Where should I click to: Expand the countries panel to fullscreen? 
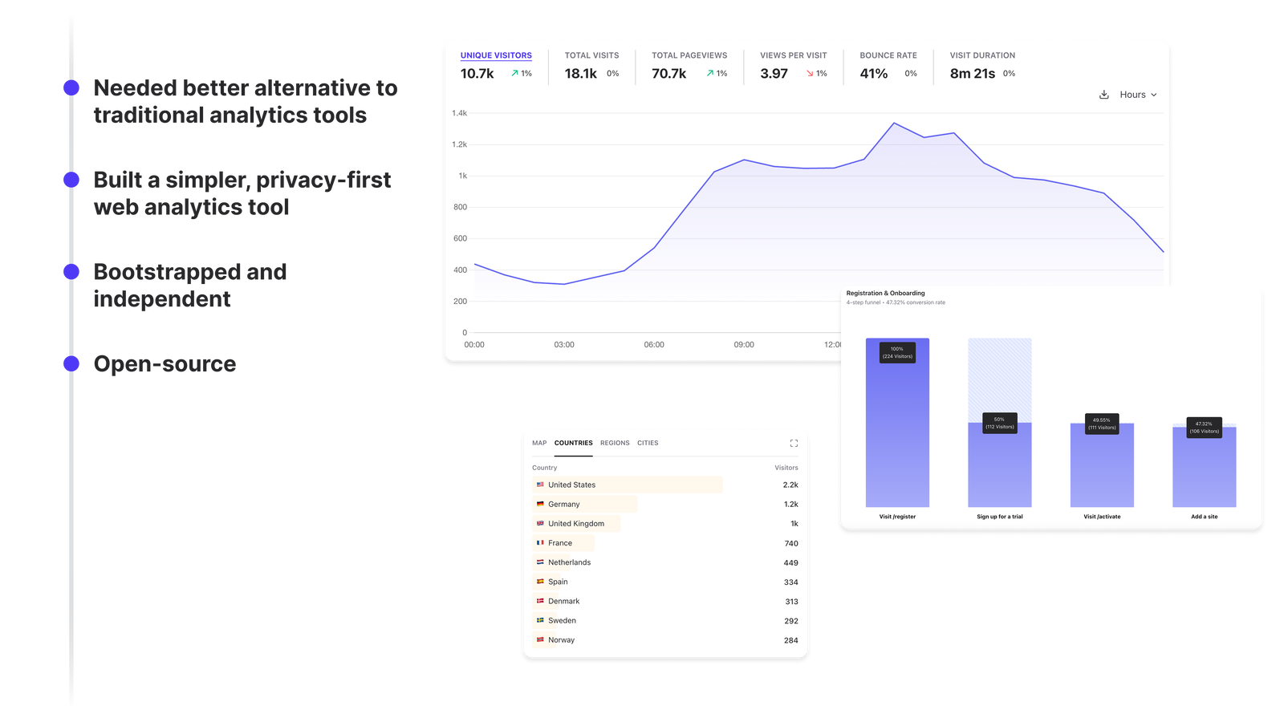794,443
